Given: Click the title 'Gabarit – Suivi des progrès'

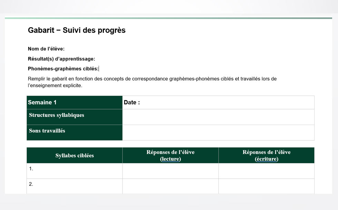Looking at the screenshot, I should pos(77,30).
